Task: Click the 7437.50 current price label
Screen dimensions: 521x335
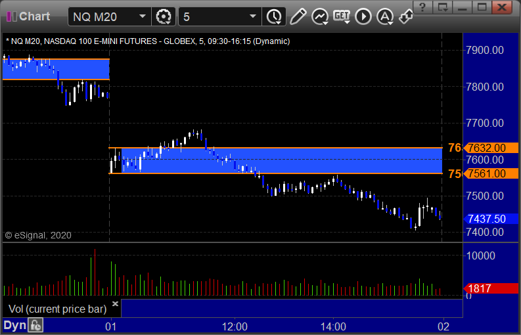Action: pos(491,219)
